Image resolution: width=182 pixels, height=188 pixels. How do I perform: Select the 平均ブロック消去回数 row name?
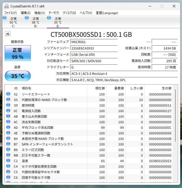click(x=38, y=128)
